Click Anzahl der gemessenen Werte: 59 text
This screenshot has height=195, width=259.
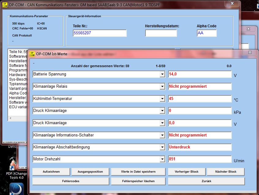point(100,66)
